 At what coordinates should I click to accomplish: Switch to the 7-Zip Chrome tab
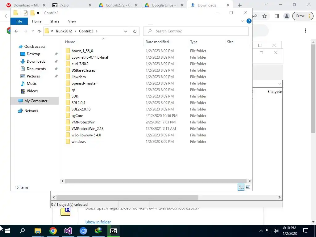tap(72, 5)
